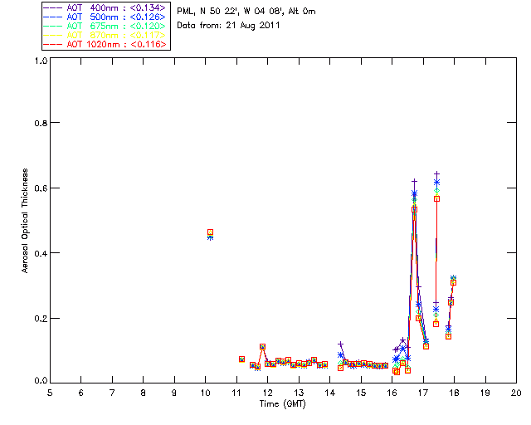
Task: Click the purple plus marker near 14.3 GMT
Action: 341,344
